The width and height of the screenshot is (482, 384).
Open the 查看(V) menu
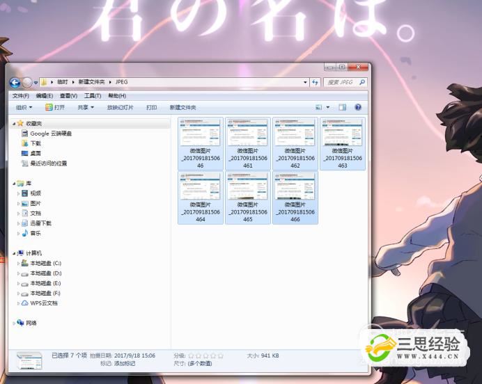68,96
